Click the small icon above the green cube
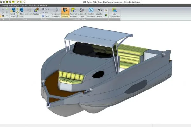 [x=106, y=10]
